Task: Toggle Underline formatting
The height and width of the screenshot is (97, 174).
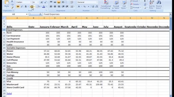Action: [26, 6]
